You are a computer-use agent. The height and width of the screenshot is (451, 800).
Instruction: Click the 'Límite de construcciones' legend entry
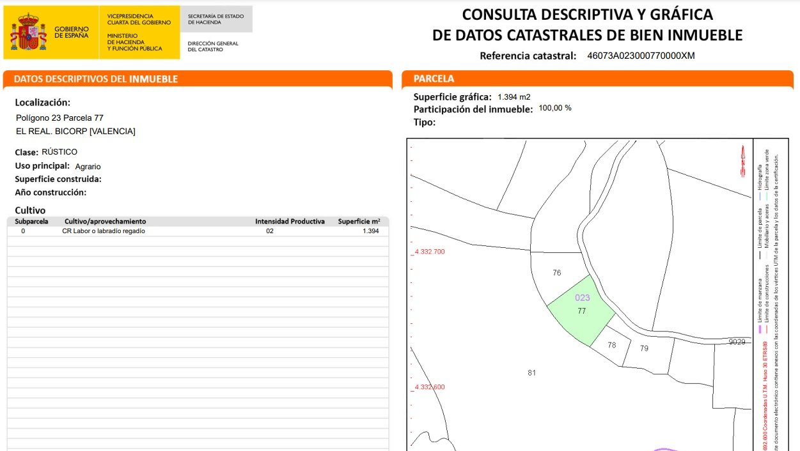[x=767, y=293]
